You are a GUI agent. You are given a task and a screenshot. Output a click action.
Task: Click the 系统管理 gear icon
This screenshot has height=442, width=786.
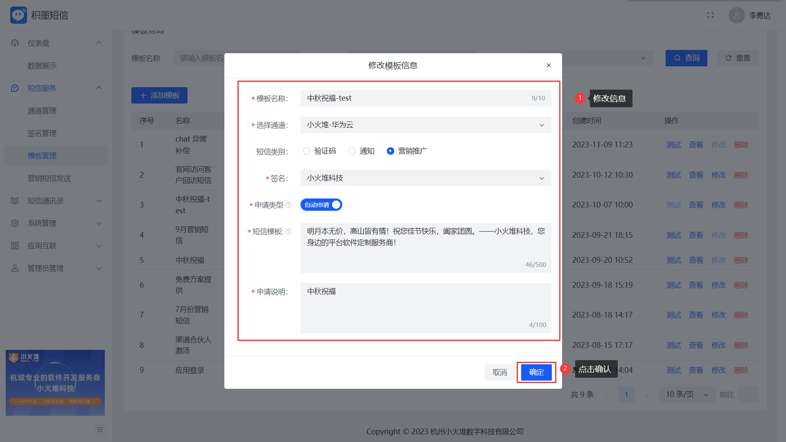pyautogui.click(x=15, y=223)
